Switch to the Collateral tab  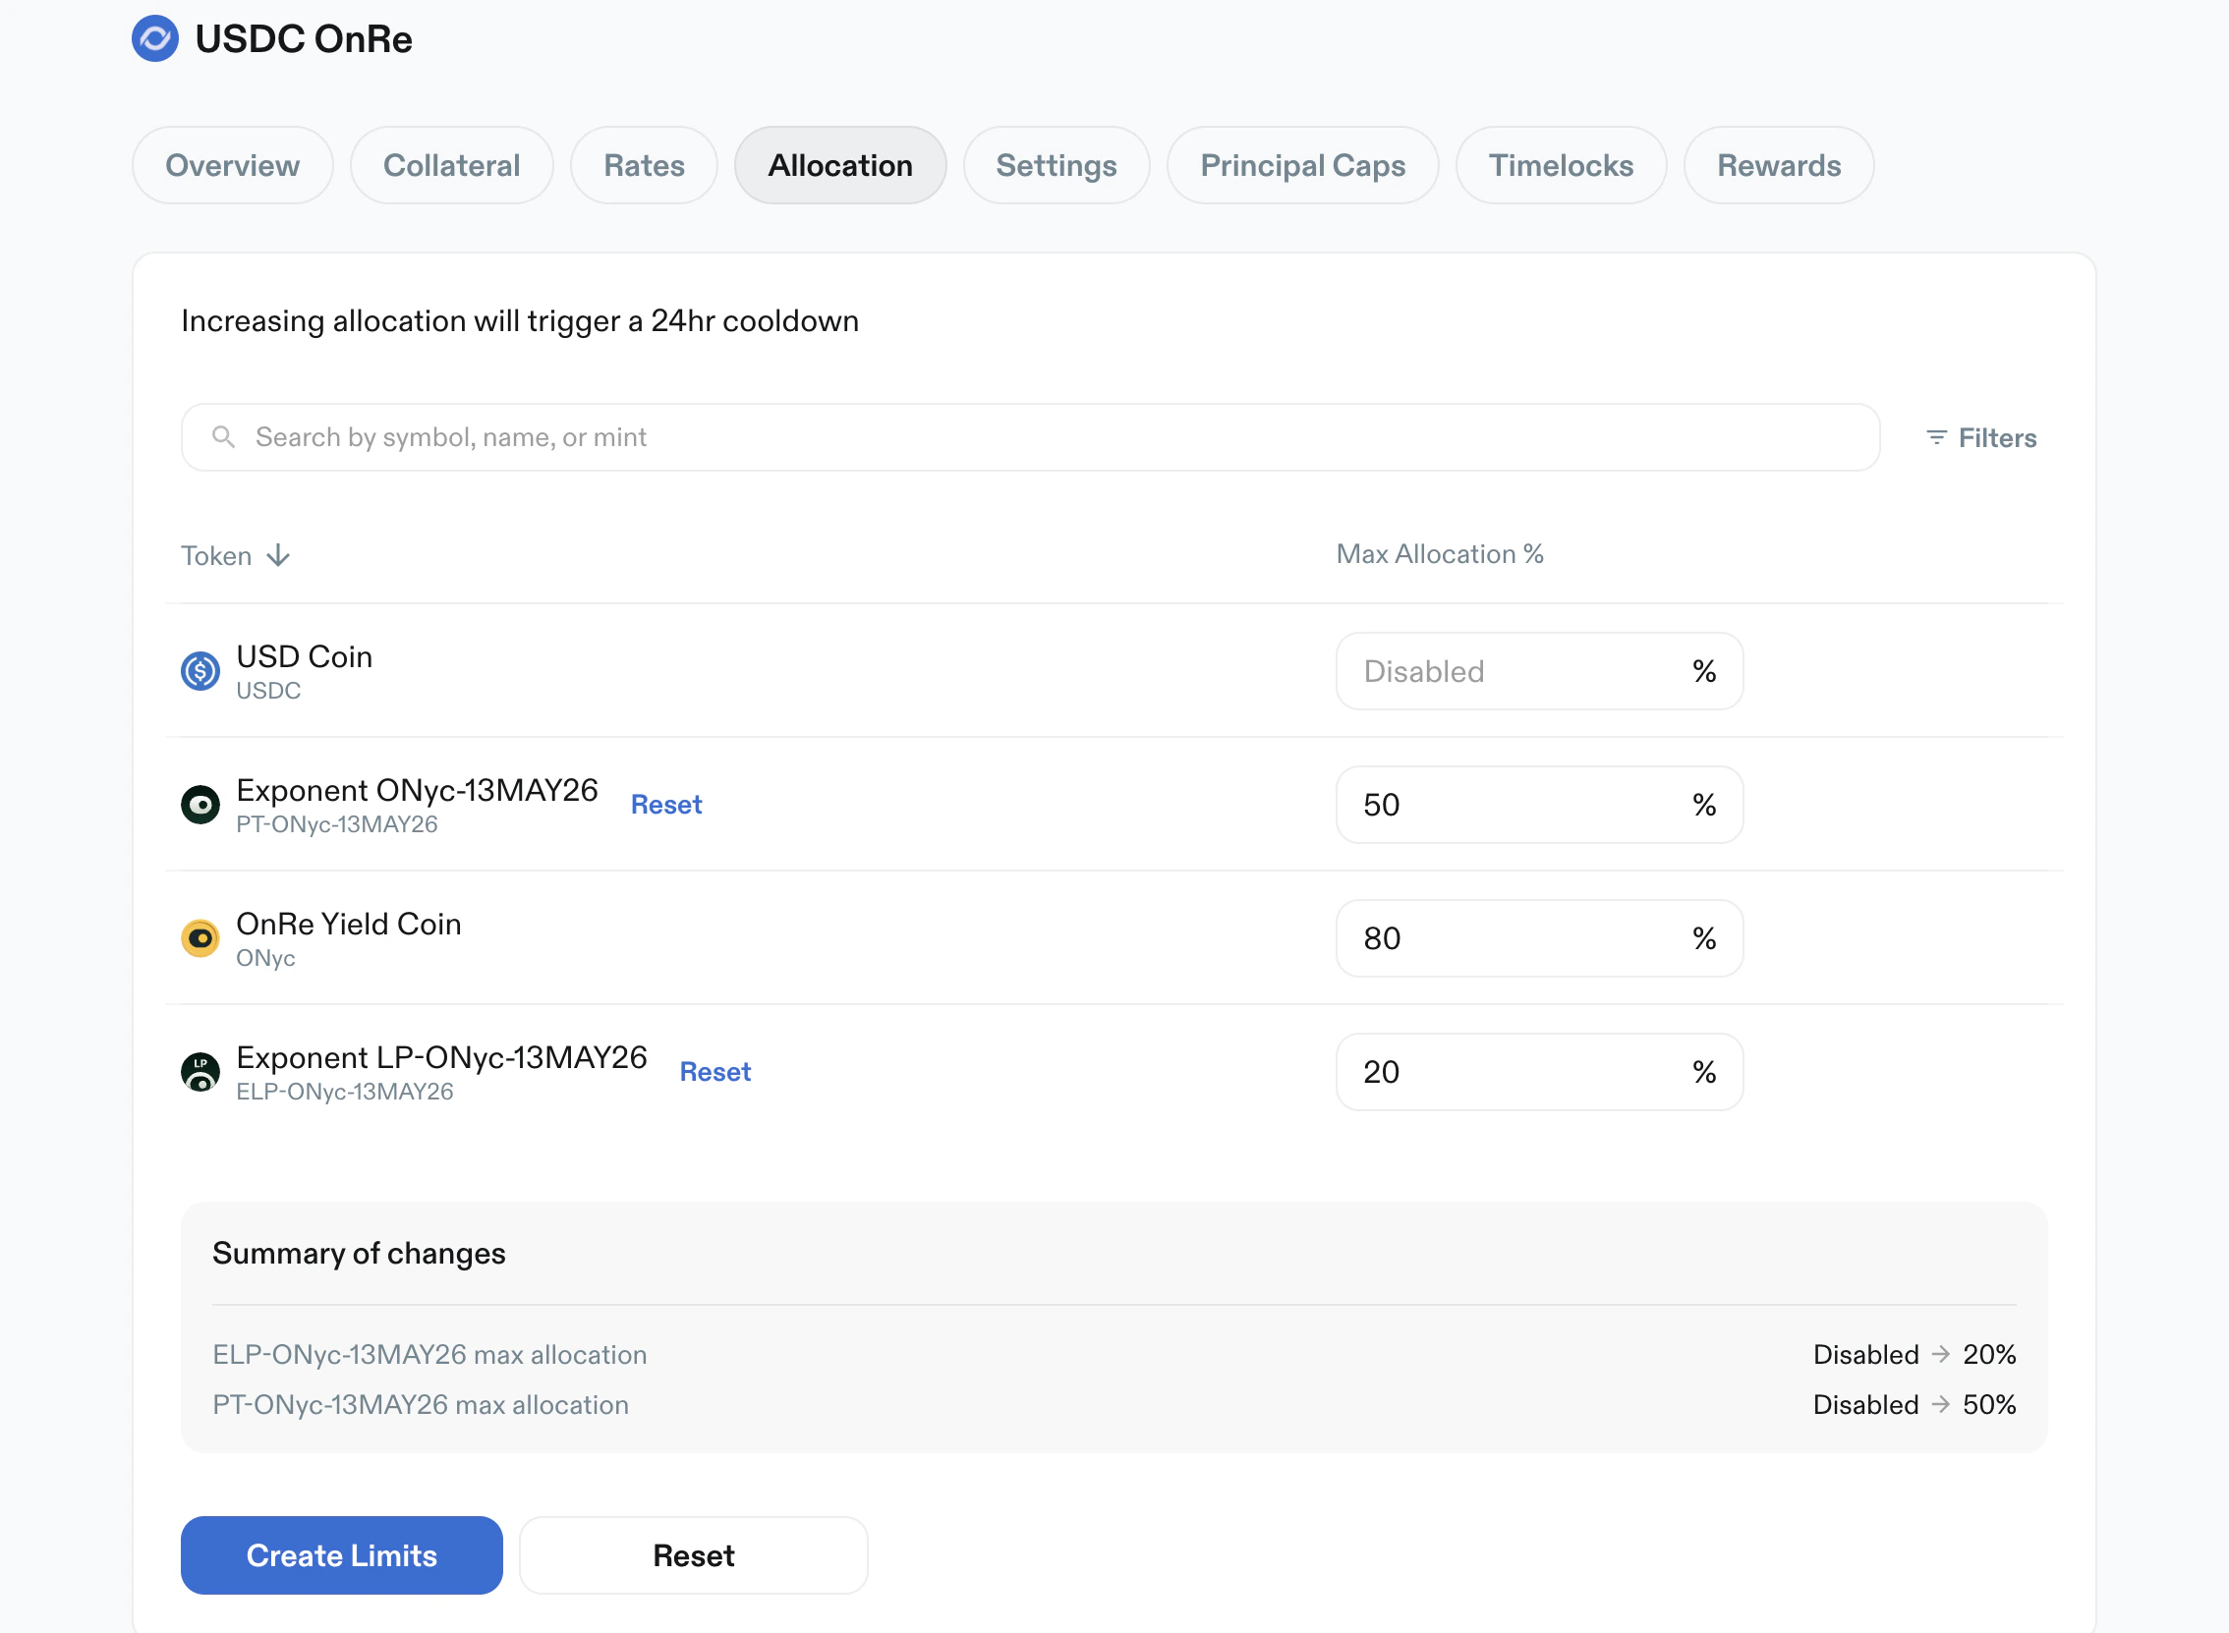tap(451, 165)
